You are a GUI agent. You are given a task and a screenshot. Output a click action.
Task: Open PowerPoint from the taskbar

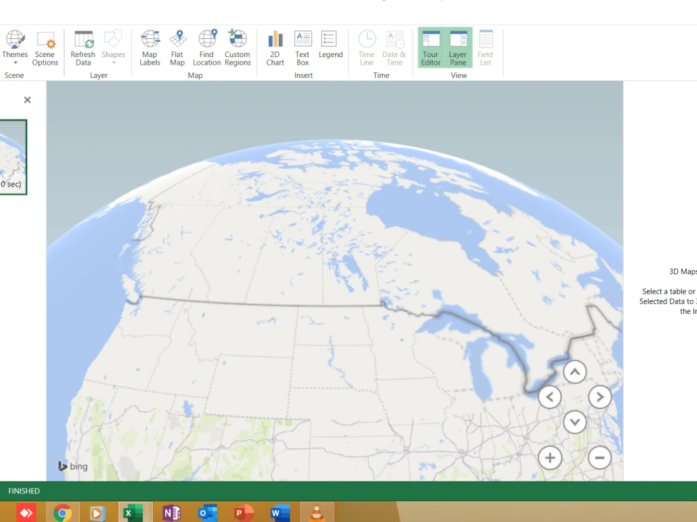243,513
